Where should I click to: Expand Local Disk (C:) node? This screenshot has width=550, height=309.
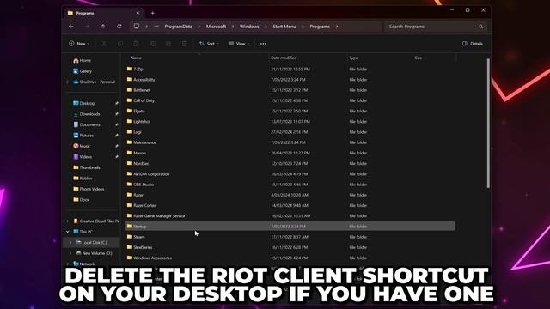pyautogui.click(x=70, y=242)
